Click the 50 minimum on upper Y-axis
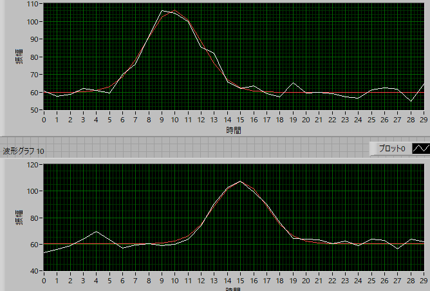 (x=35, y=110)
